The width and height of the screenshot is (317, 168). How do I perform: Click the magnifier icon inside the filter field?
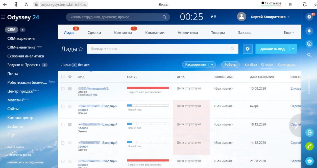232,49
